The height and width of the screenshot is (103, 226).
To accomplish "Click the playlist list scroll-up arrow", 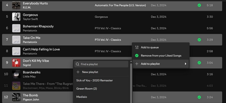I will pos(131,61).
